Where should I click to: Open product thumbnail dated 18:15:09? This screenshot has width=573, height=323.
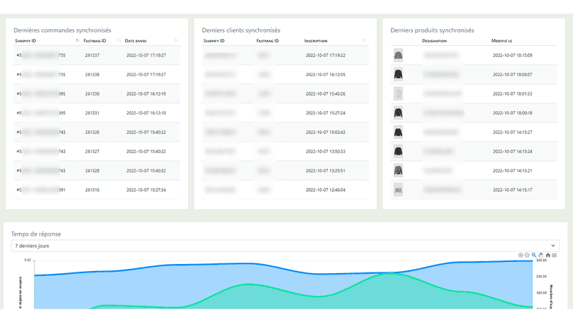[399, 55]
